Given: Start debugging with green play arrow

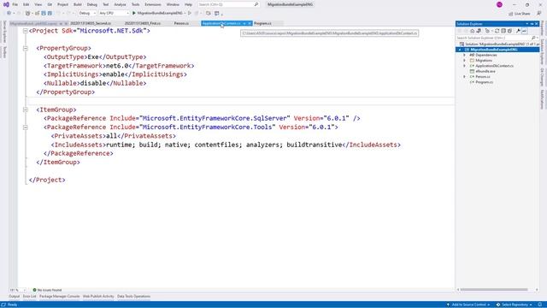Looking at the screenshot, I should point(134,14).
